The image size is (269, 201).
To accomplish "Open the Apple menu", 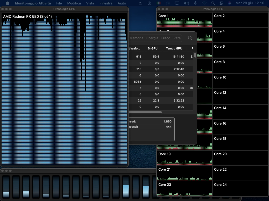I will (7, 3).
